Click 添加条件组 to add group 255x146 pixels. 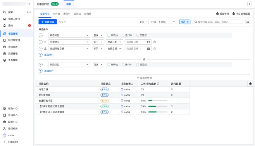[x=144, y=78]
